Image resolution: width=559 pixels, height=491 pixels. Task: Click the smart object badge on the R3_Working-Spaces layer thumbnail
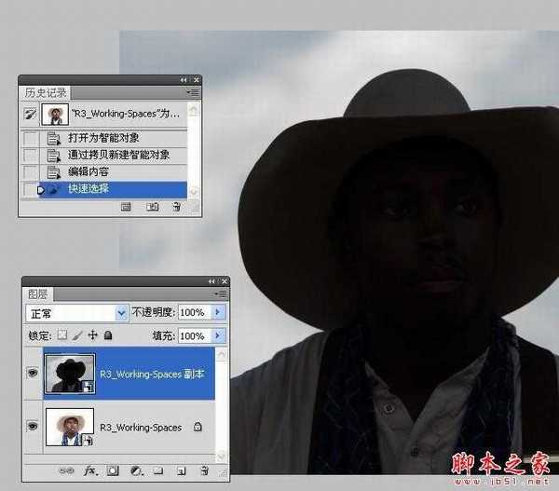coord(88,440)
